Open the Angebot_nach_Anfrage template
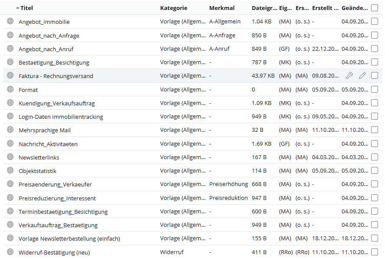 coord(49,36)
